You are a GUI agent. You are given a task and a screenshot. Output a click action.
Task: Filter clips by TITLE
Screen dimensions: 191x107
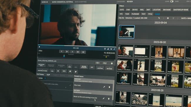coord(150,14)
